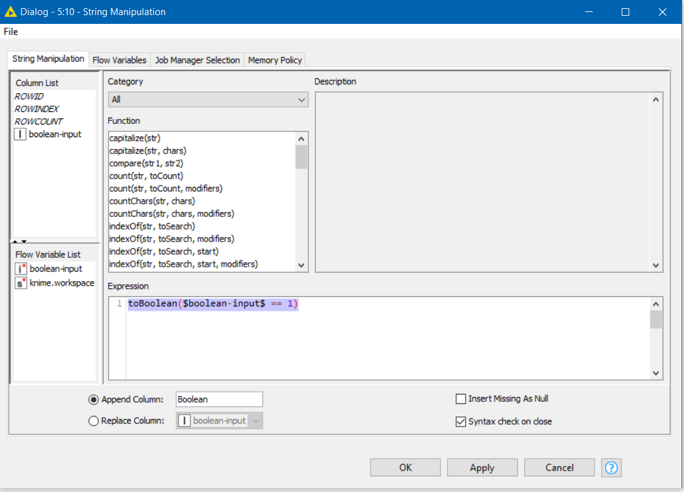Click the integer icon of boolean-input column
This screenshot has height=492, width=684.
coord(20,134)
